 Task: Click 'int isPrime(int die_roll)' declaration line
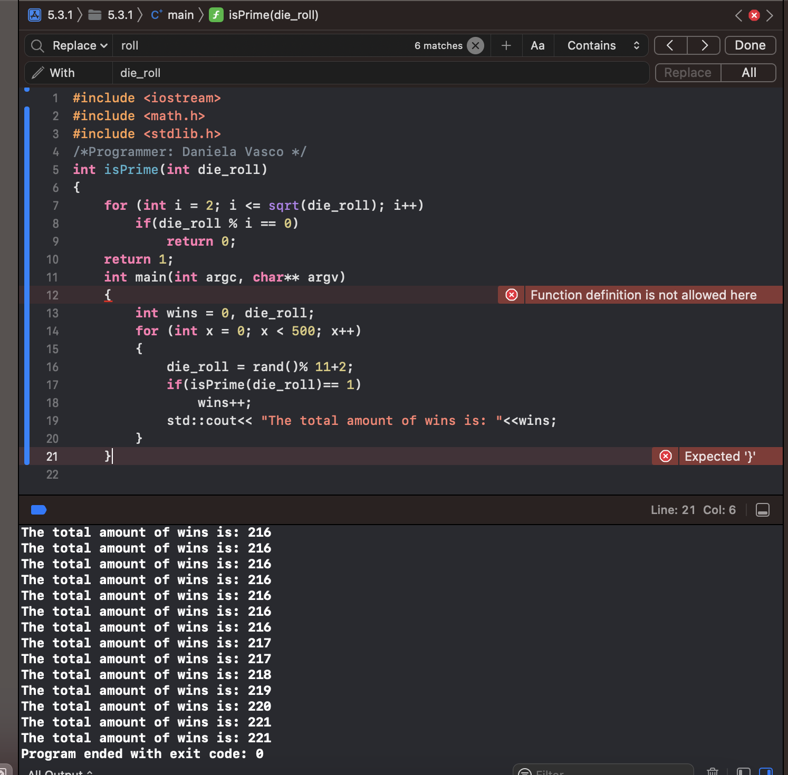[x=170, y=170]
